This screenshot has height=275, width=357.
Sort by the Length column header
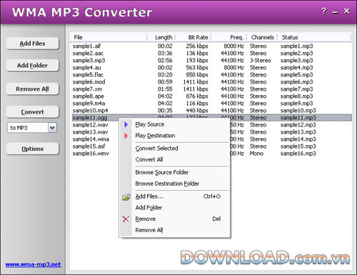pyautogui.click(x=161, y=37)
